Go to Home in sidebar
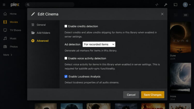The height and width of the screenshot is (109, 194). coord(13,14)
